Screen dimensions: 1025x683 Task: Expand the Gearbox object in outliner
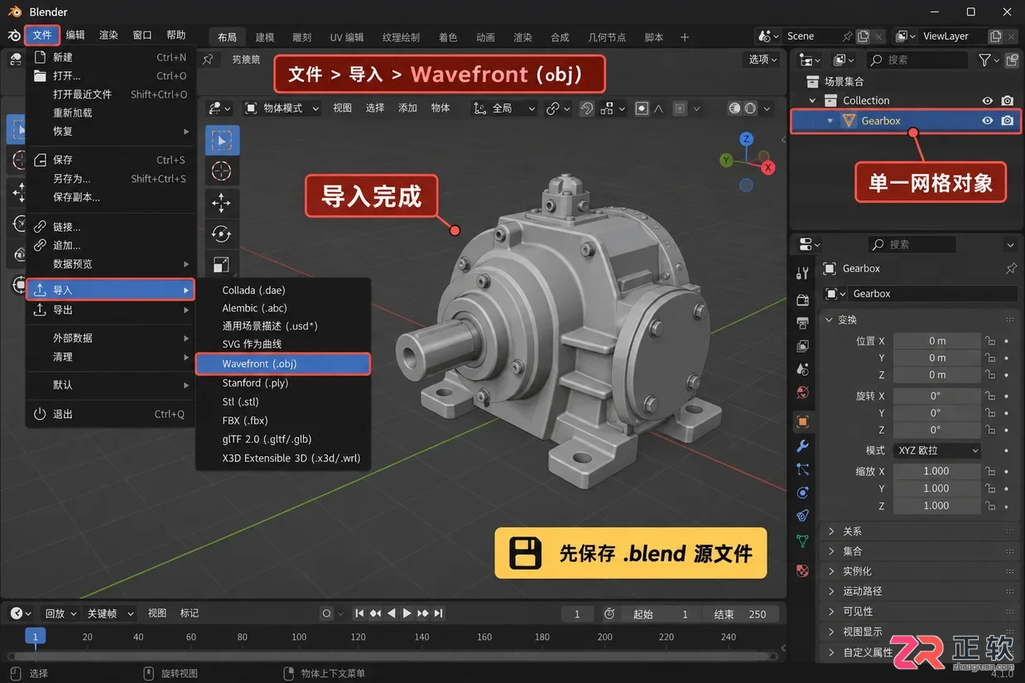point(830,121)
